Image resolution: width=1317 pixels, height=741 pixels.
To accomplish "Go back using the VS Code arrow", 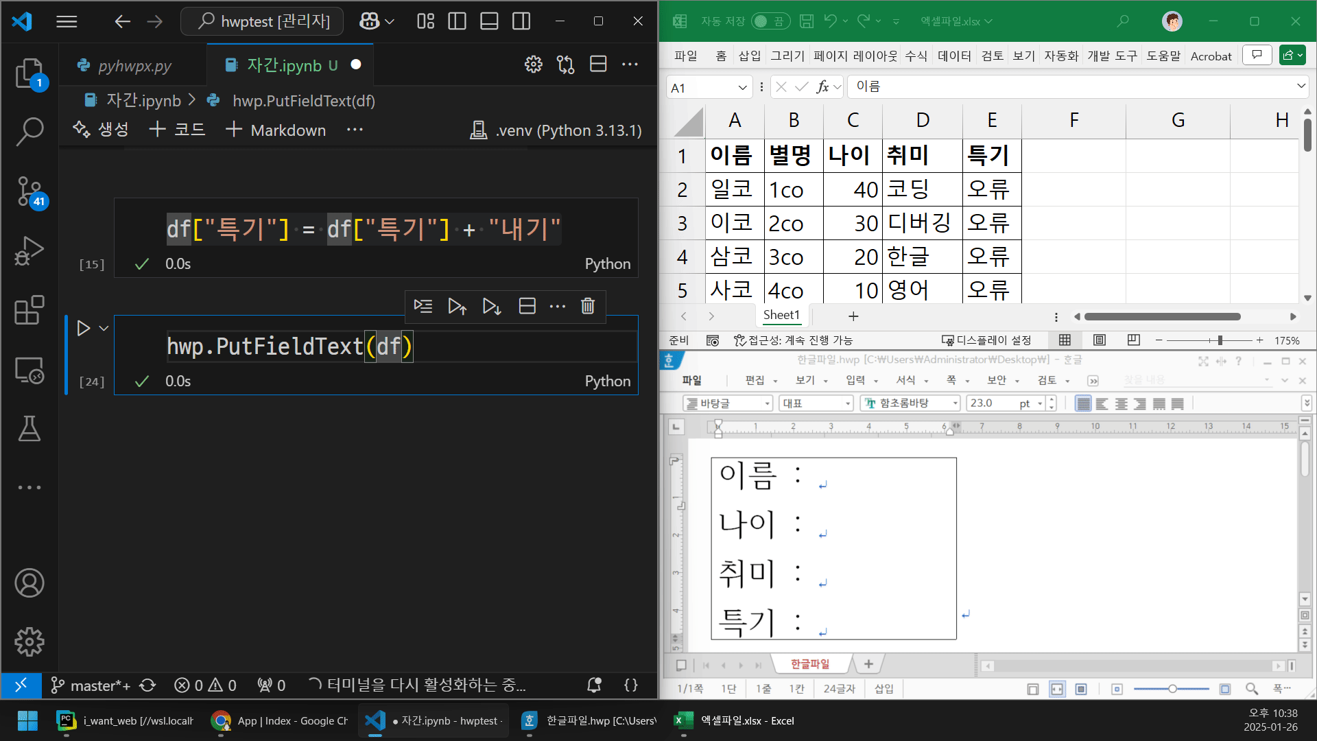I will coord(122,21).
